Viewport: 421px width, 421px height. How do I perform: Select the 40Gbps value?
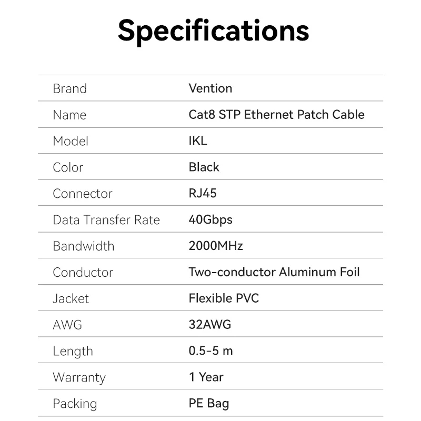click(x=210, y=219)
